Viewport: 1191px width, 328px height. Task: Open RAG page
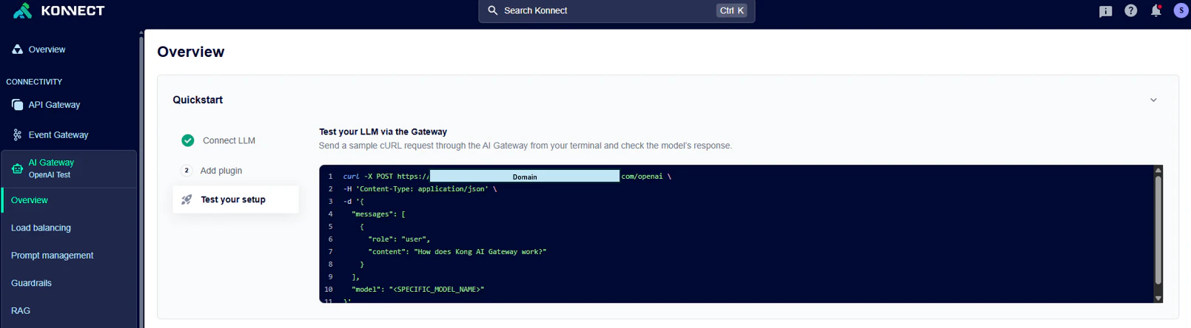click(21, 311)
